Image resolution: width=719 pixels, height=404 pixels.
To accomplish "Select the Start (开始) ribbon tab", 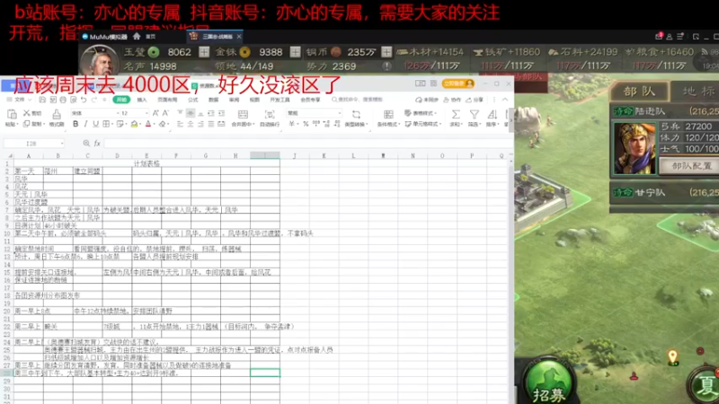I will point(121,100).
